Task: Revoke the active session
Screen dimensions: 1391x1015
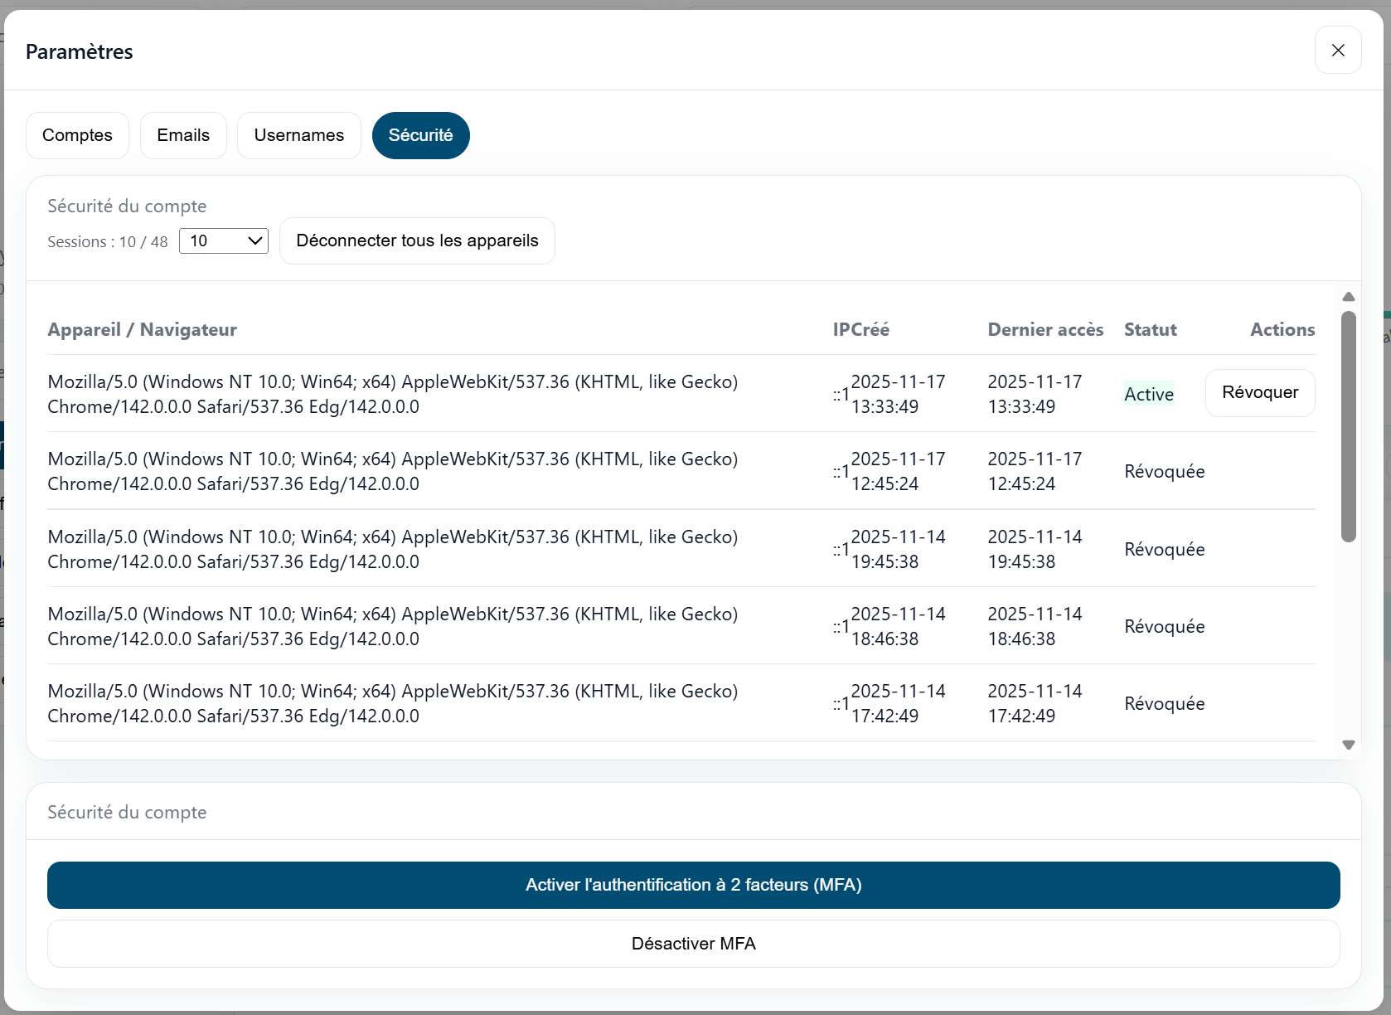Action: (x=1259, y=393)
